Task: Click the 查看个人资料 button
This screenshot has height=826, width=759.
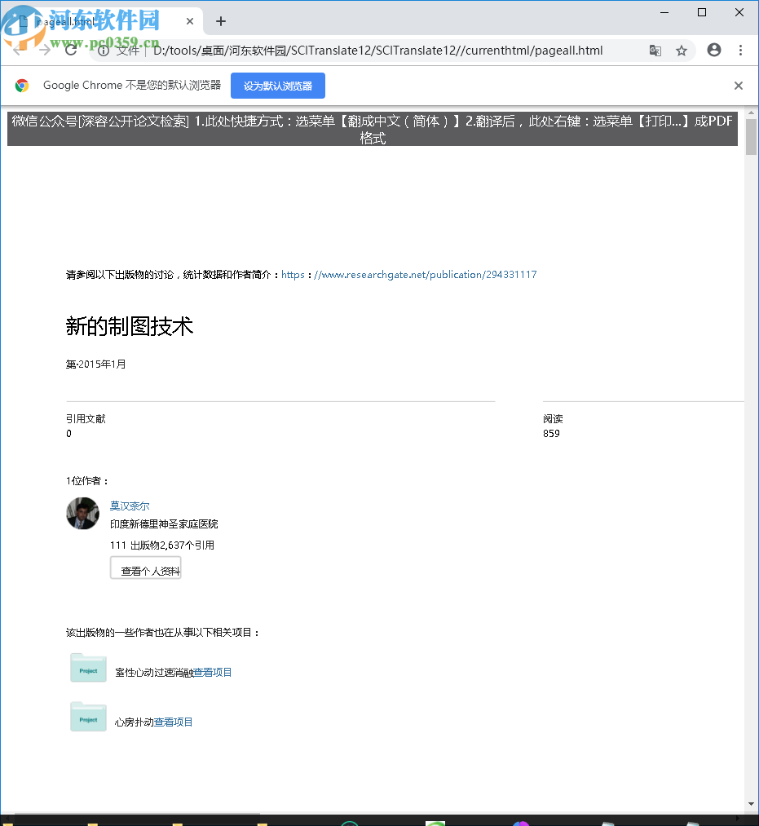Action: [145, 568]
